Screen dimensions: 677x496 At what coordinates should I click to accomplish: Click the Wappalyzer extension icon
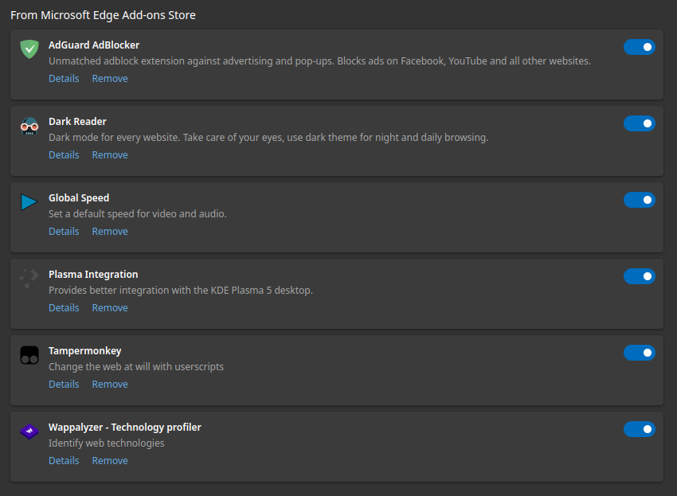click(x=29, y=432)
